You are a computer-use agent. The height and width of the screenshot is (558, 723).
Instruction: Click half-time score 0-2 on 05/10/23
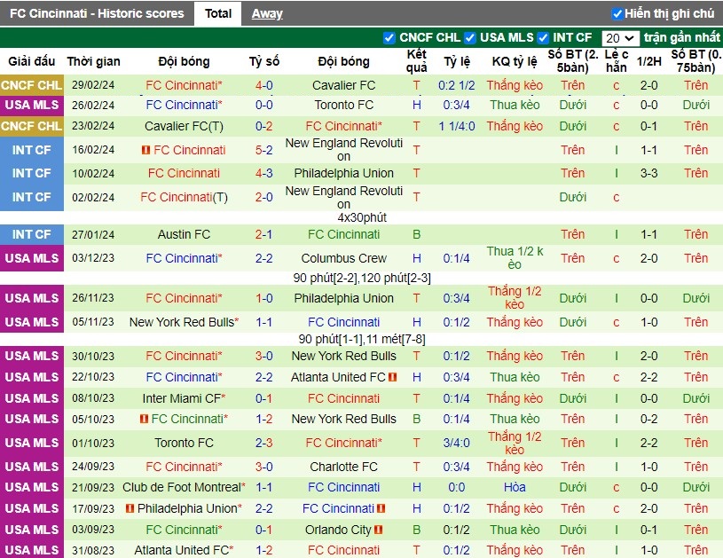point(648,419)
